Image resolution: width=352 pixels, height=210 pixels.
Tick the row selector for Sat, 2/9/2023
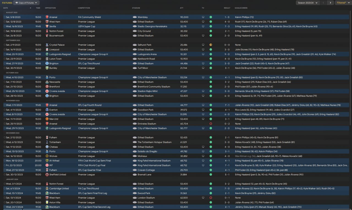4,45
